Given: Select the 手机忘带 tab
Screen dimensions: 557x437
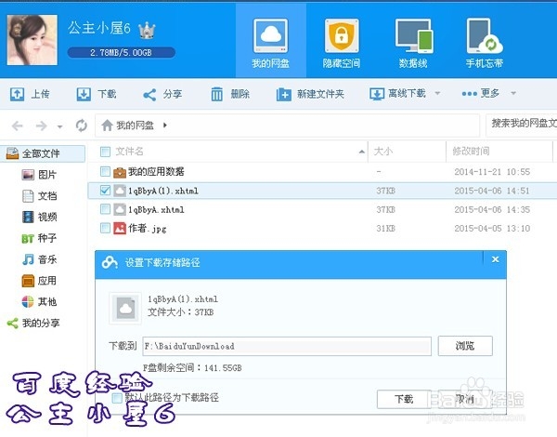Looking at the screenshot, I should coord(485,43).
